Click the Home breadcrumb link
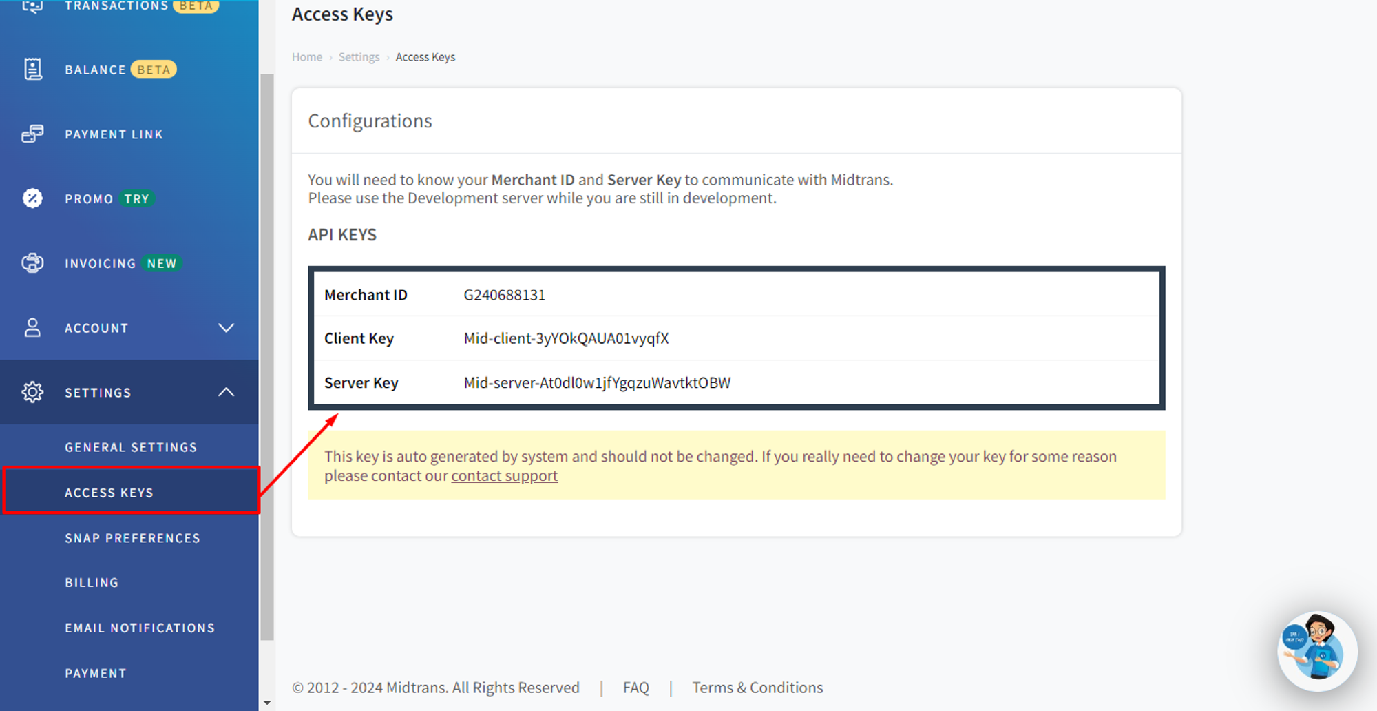 [307, 57]
